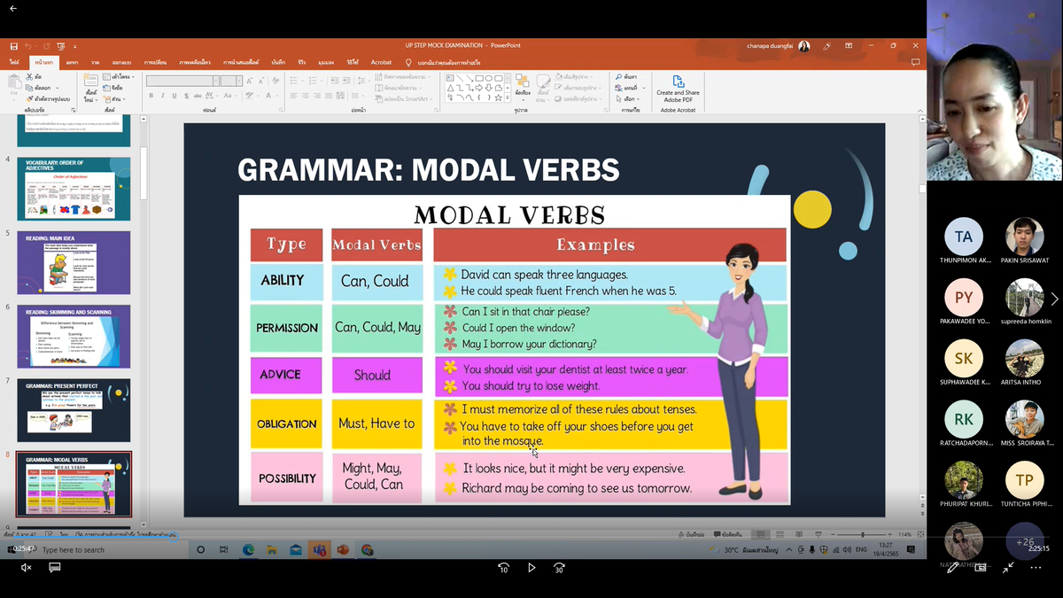Image resolution: width=1063 pixels, height=598 pixels.
Task: Click Create and Share Adobe PDF
Action: click(678, 89)
